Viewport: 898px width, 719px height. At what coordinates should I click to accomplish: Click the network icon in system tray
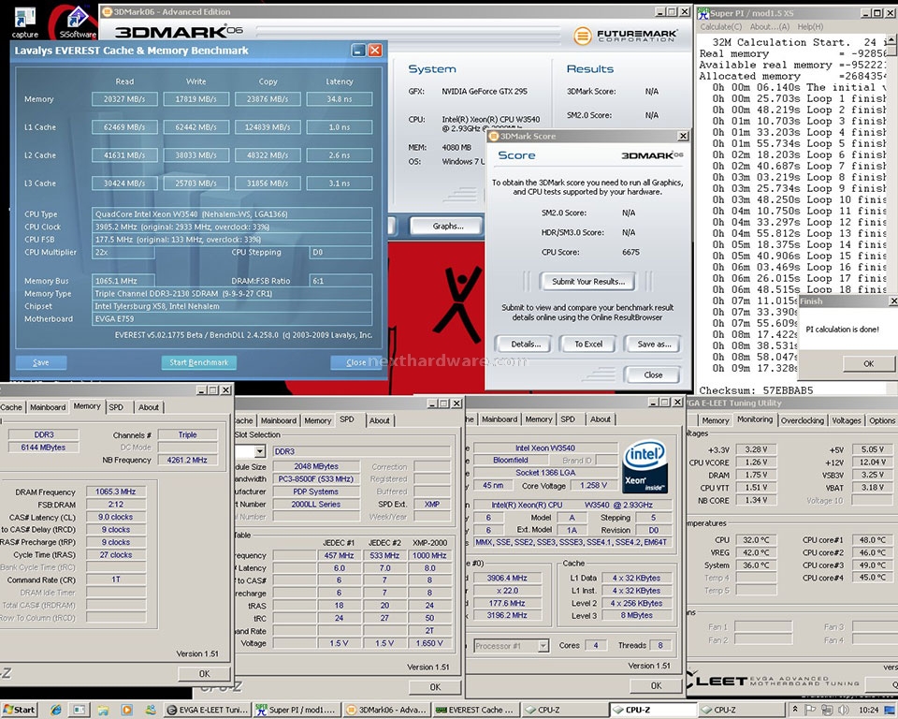coord(826,710)
